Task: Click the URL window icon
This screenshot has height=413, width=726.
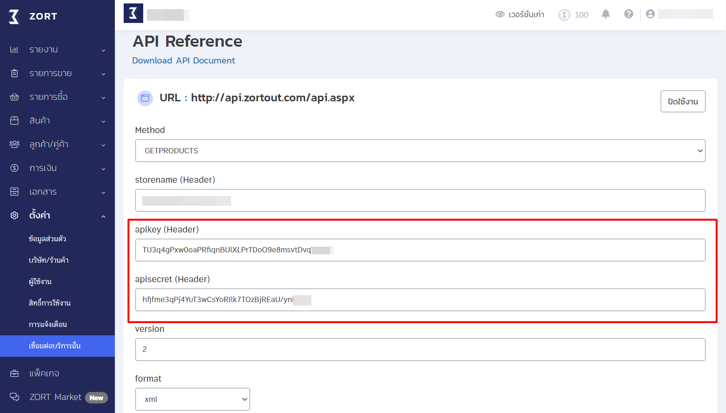Action: click(x=145, y=98)
